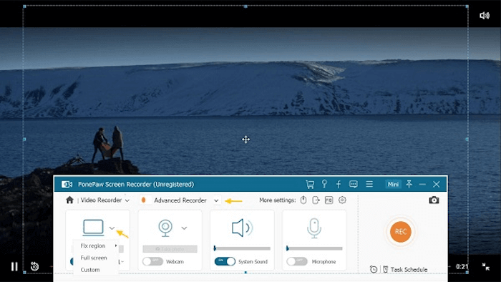Click the move crosshair in selection center
This screenshot has height=282, width=501.
pos(245,140)
